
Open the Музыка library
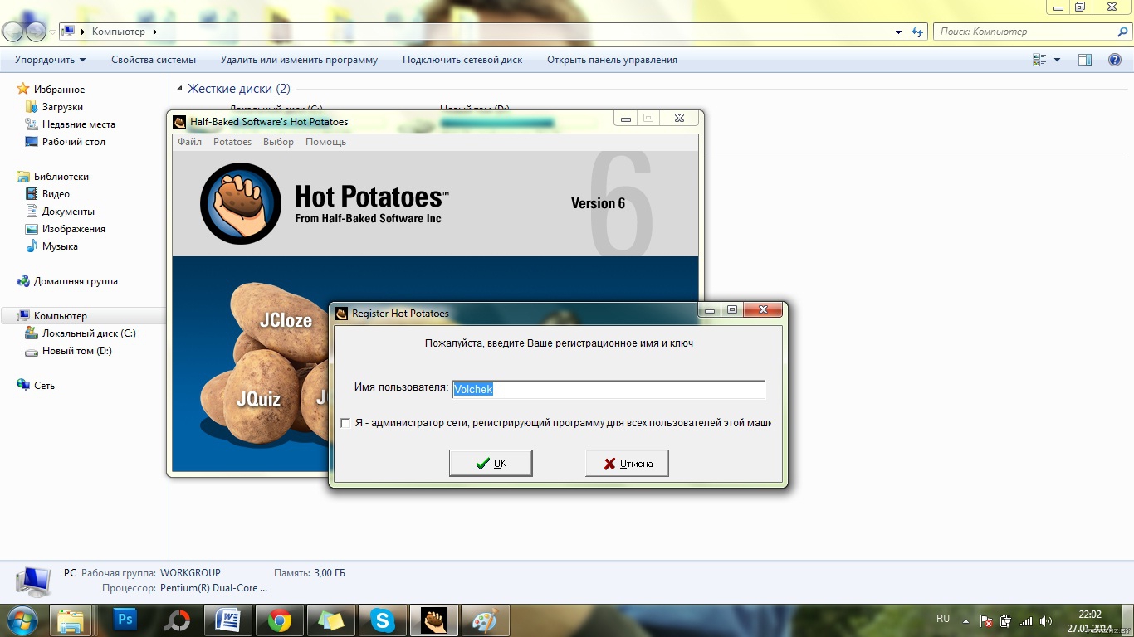[60, 246]
